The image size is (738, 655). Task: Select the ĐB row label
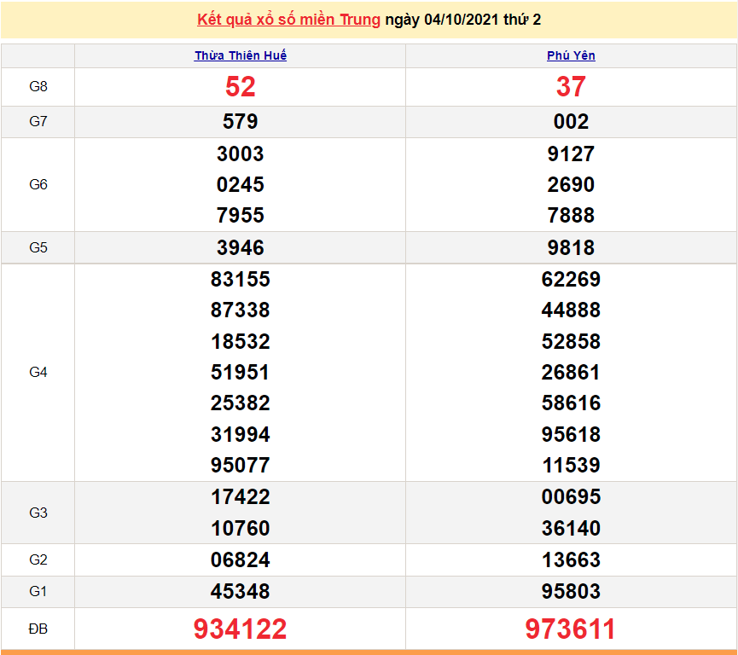(38, 628)
